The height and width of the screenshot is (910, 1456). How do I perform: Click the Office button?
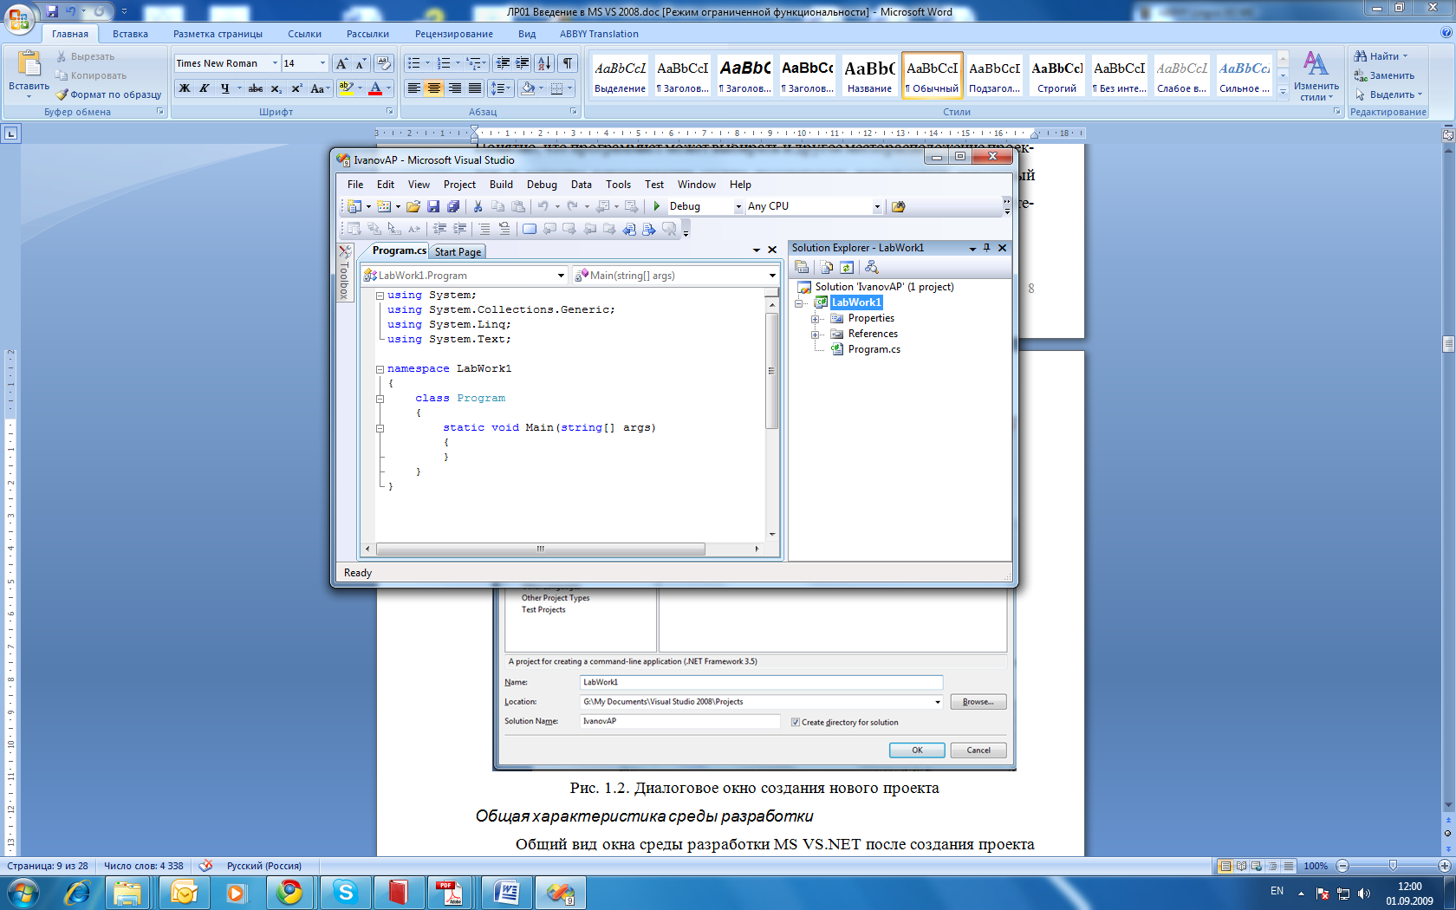[19, 17]
